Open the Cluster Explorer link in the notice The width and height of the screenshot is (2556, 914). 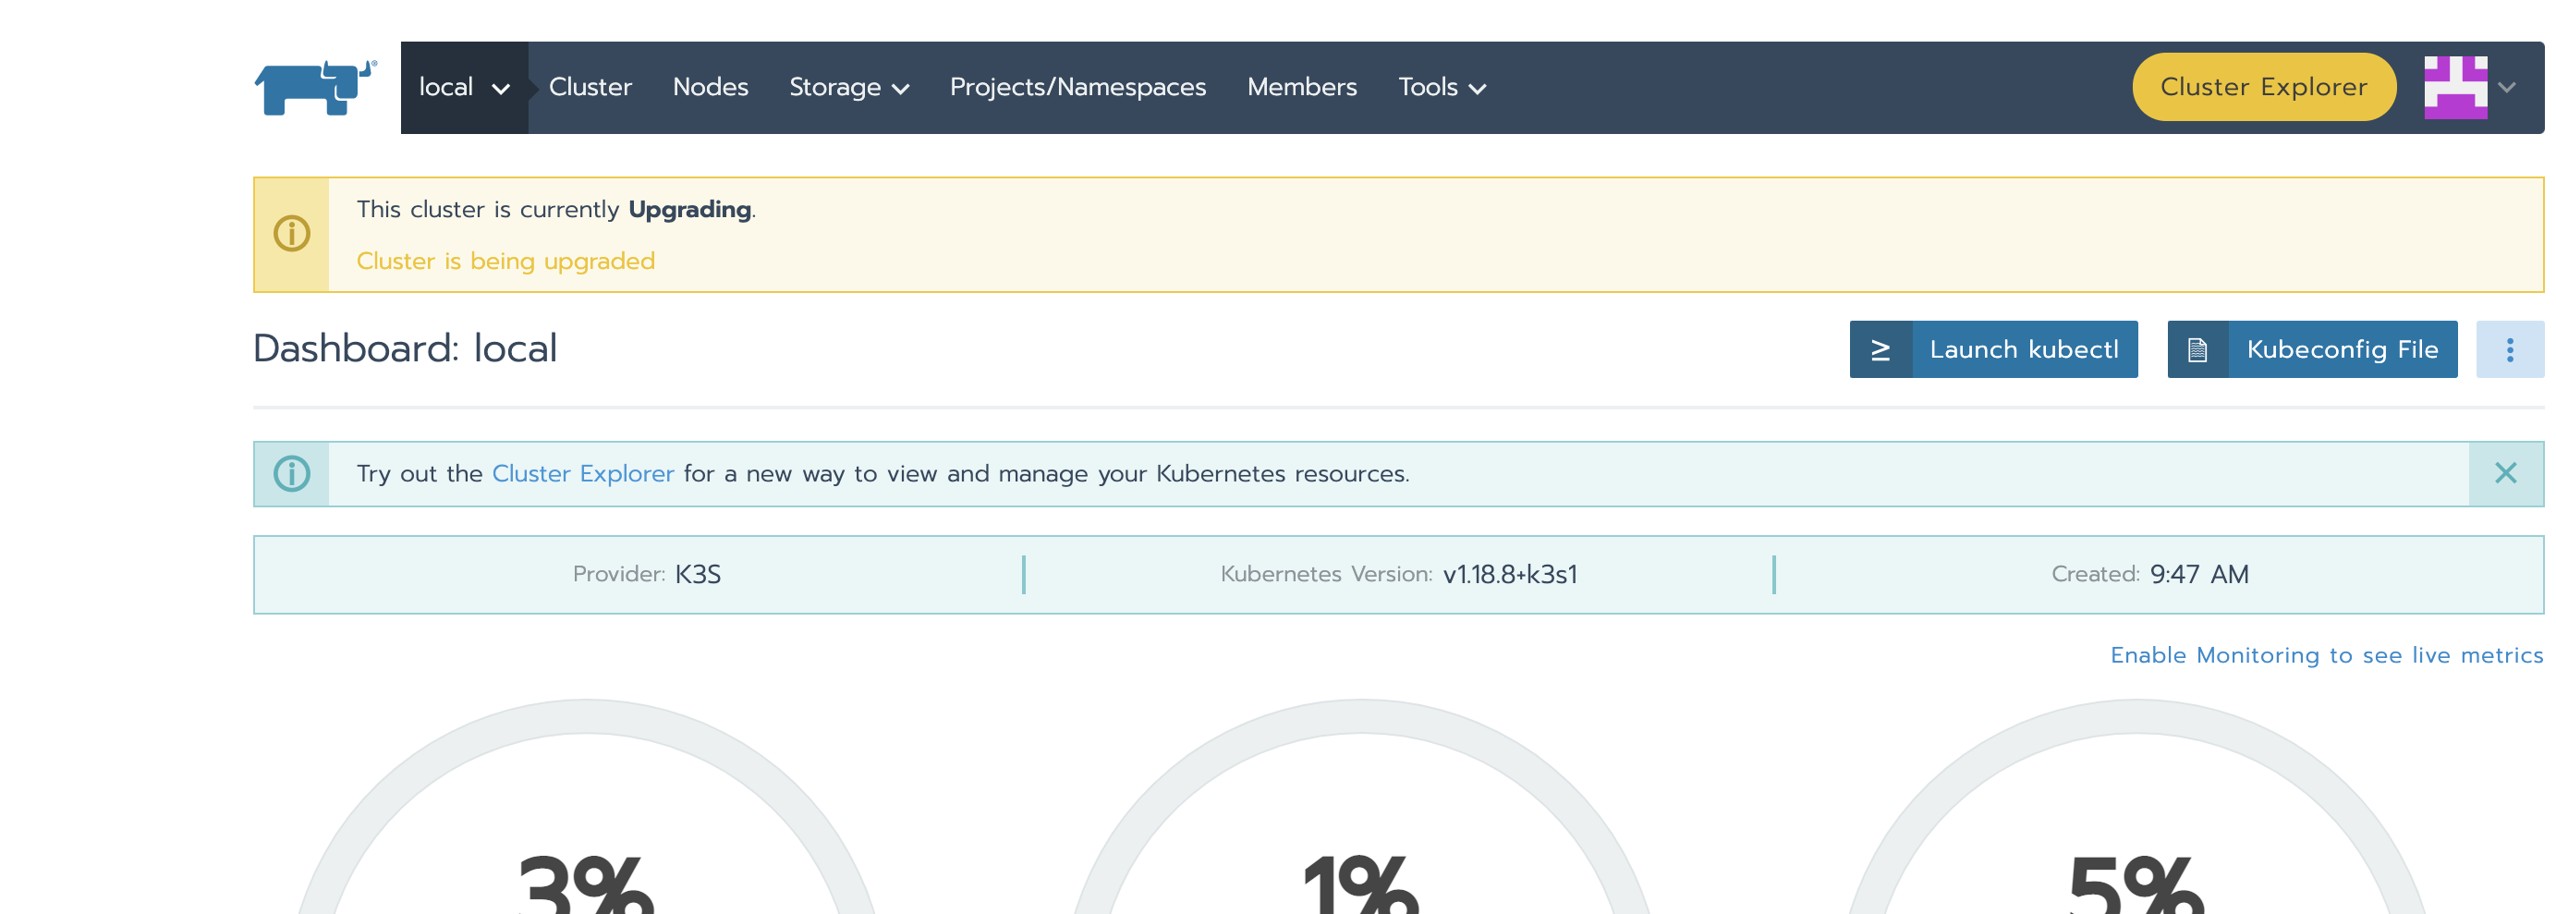(583, 473)
